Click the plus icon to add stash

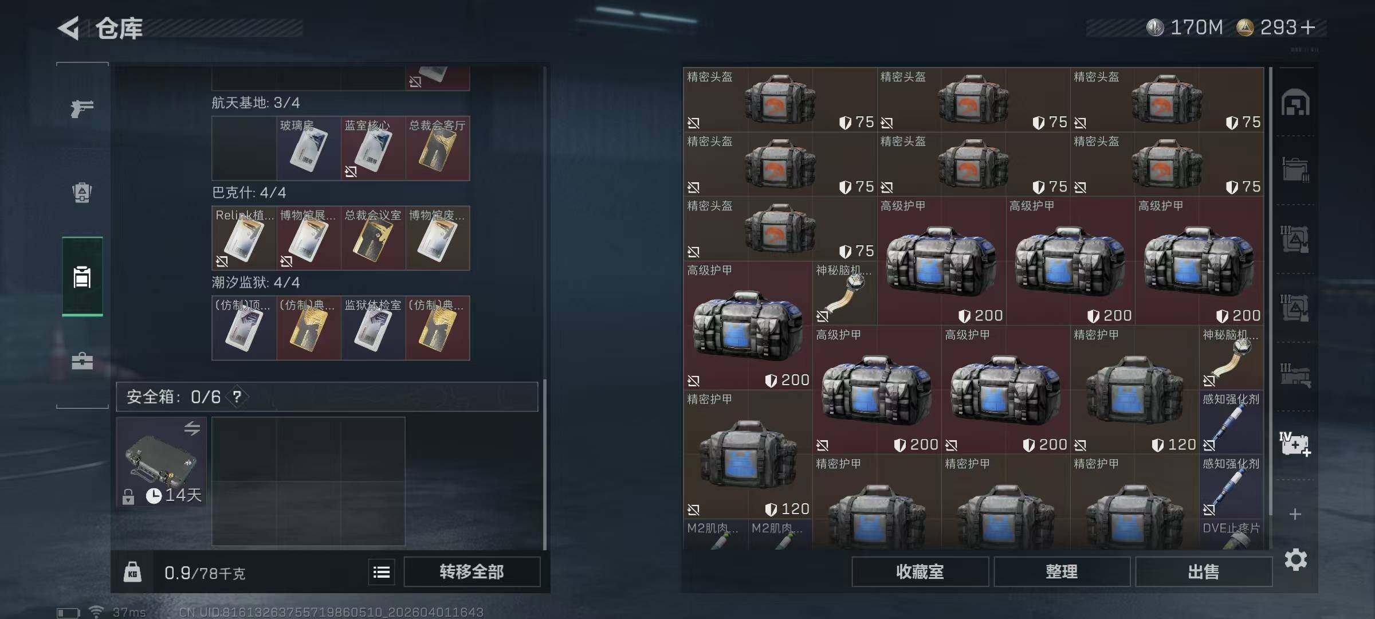(1295, 514)
